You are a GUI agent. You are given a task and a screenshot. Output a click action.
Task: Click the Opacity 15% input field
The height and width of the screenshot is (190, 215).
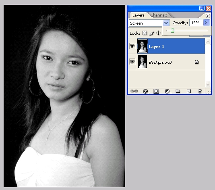[x=196, y=23]
